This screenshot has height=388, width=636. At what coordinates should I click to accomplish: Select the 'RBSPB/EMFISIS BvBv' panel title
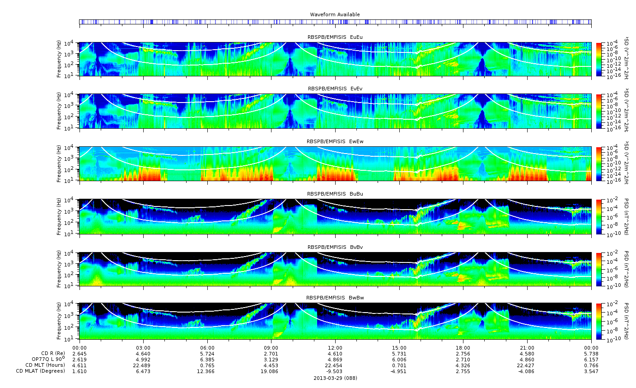coord(335,247)
